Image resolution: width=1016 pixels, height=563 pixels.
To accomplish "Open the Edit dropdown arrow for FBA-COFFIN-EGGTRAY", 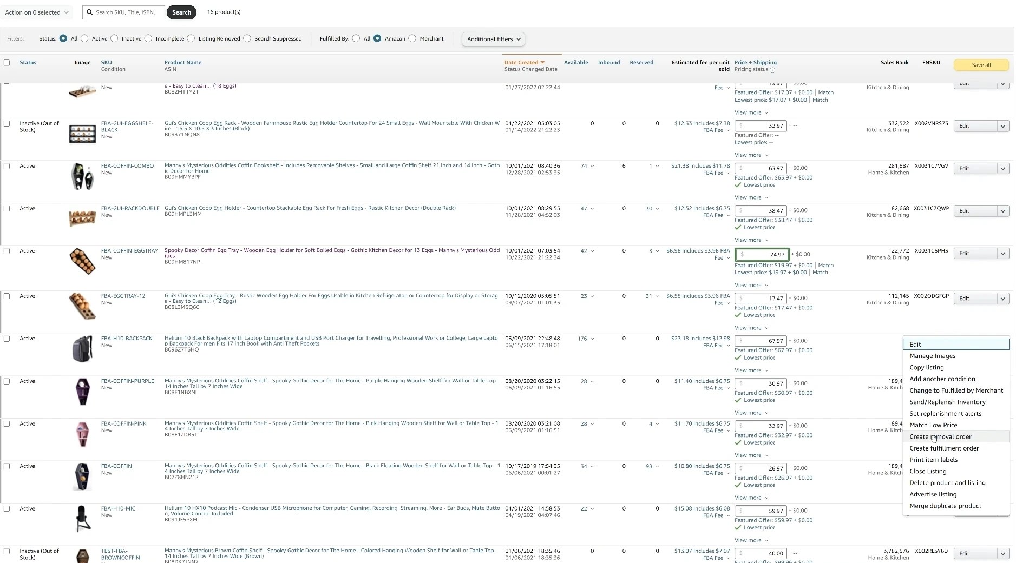I will click(x=1003, y=254).
